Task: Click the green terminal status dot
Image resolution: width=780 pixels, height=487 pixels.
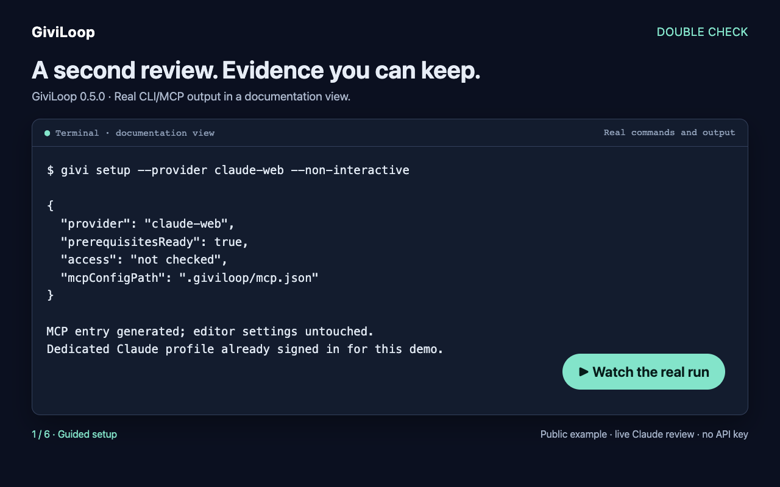Action: (x=48, y=133)
